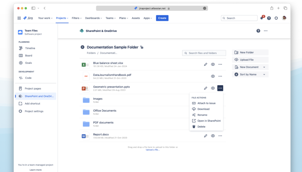This screenshot has width=302, height=172.
Task: Open the Jira app switcher grid
Action: pyautogui.click(x=19, y=18)
